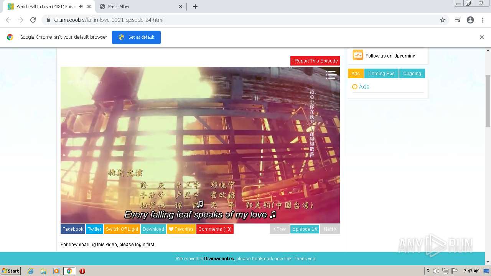Share episode on Twitter
Image resolution: width=491 pixels, height=276 pixels.
click(x=94, y=229)
